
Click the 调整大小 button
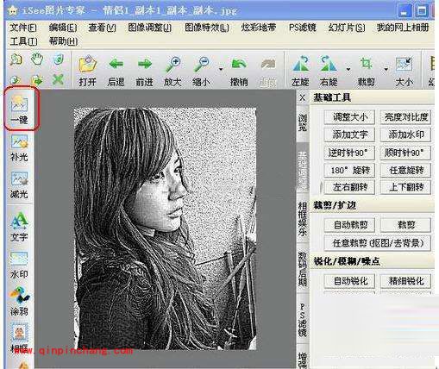tap(349, 117)
